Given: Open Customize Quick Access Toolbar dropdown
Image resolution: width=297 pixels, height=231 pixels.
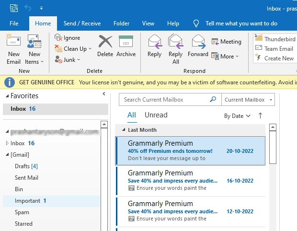Looking at the screenshot, I should (41, 8).
